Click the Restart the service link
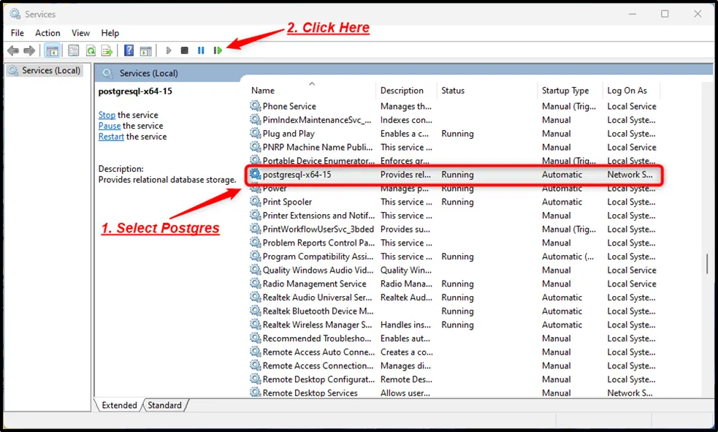This screenshot has height=432, width=718. coord(111,137)
